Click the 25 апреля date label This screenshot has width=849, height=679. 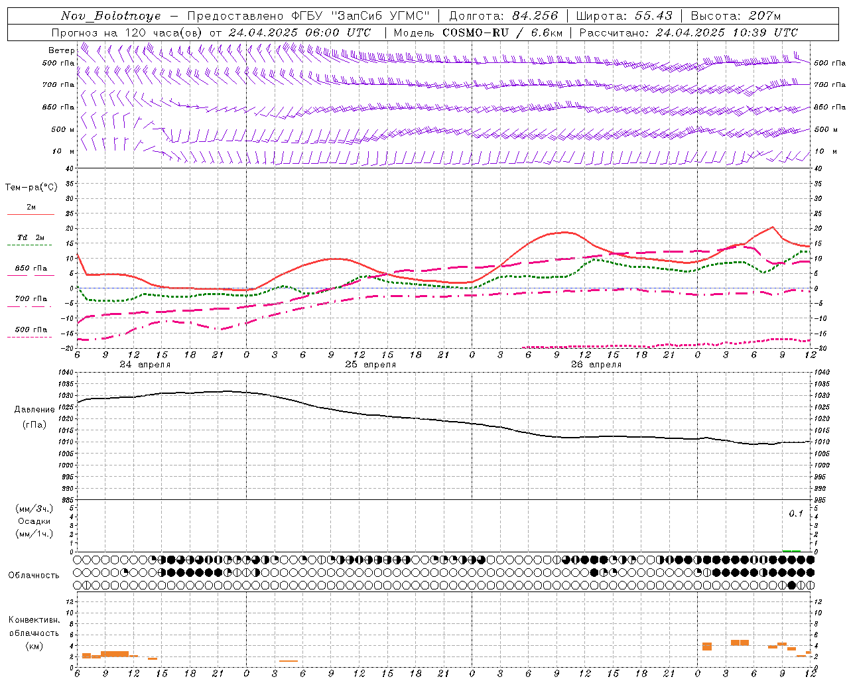tap(371, 365)
